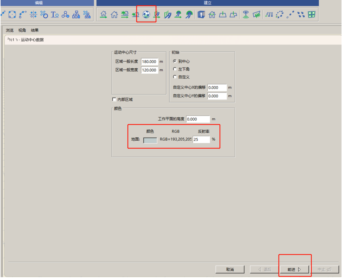Screen dimensions: 343x278
Task: Select the tunnel road icon
Action: [189, 15]
